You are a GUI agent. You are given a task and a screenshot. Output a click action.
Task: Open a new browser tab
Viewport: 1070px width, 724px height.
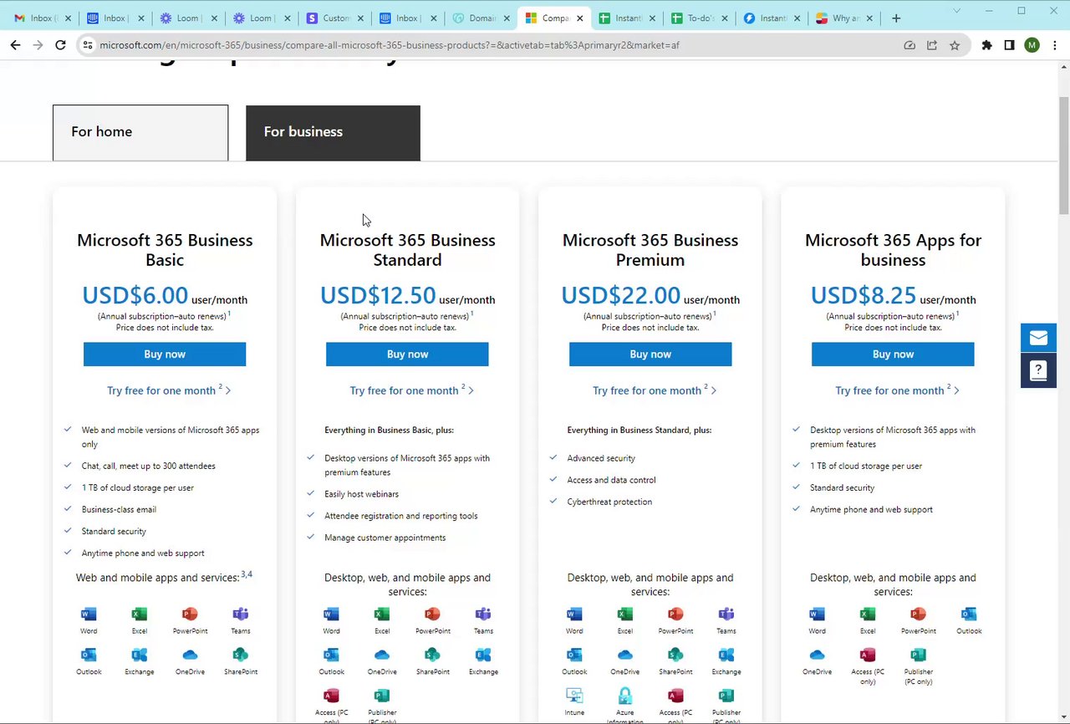pyautogui.click(x=896, y=18)
